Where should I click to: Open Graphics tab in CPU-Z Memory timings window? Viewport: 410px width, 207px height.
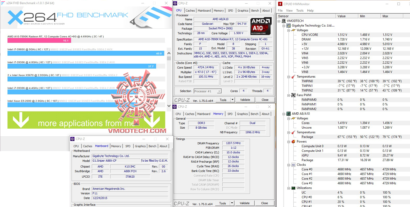point(242,114)
